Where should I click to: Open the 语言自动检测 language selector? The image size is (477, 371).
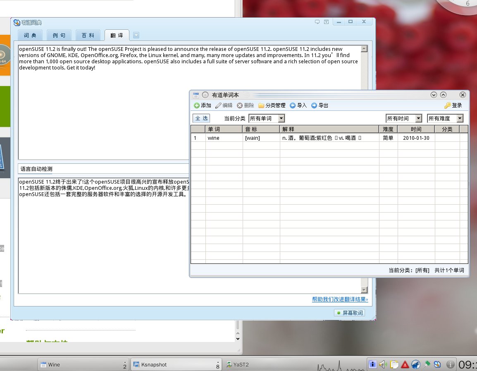pos(103,169)
